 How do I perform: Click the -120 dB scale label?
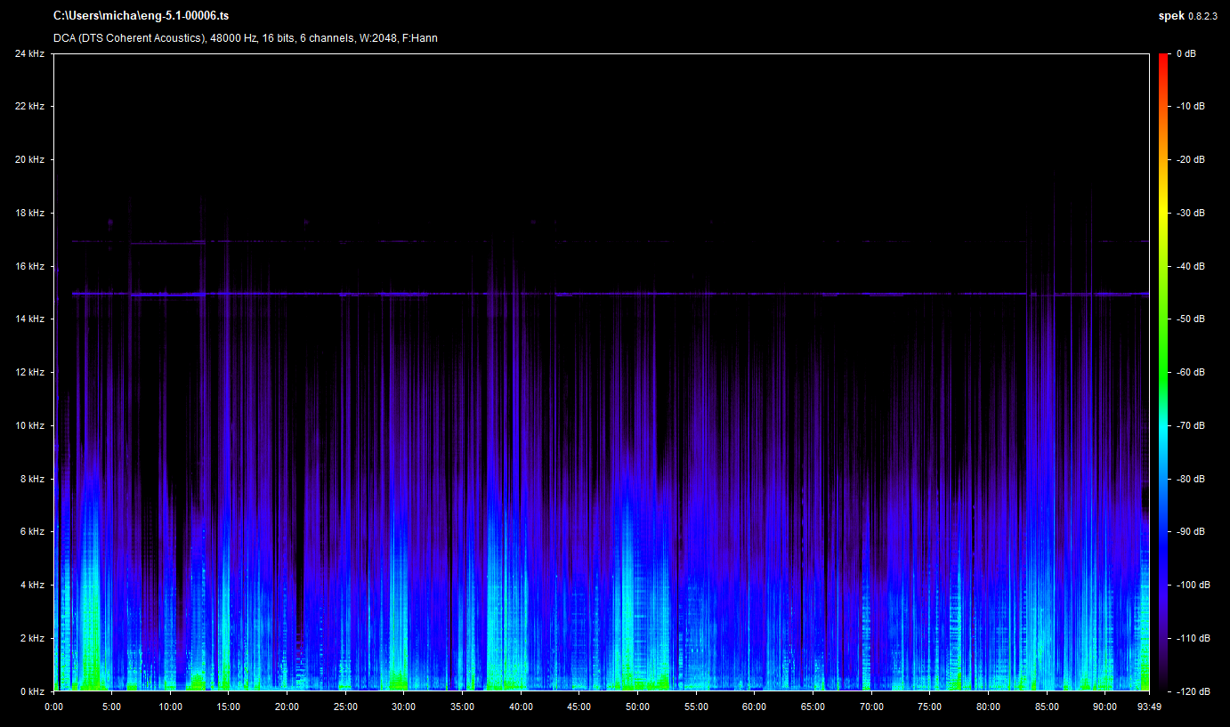click(x=1192, y=691)
